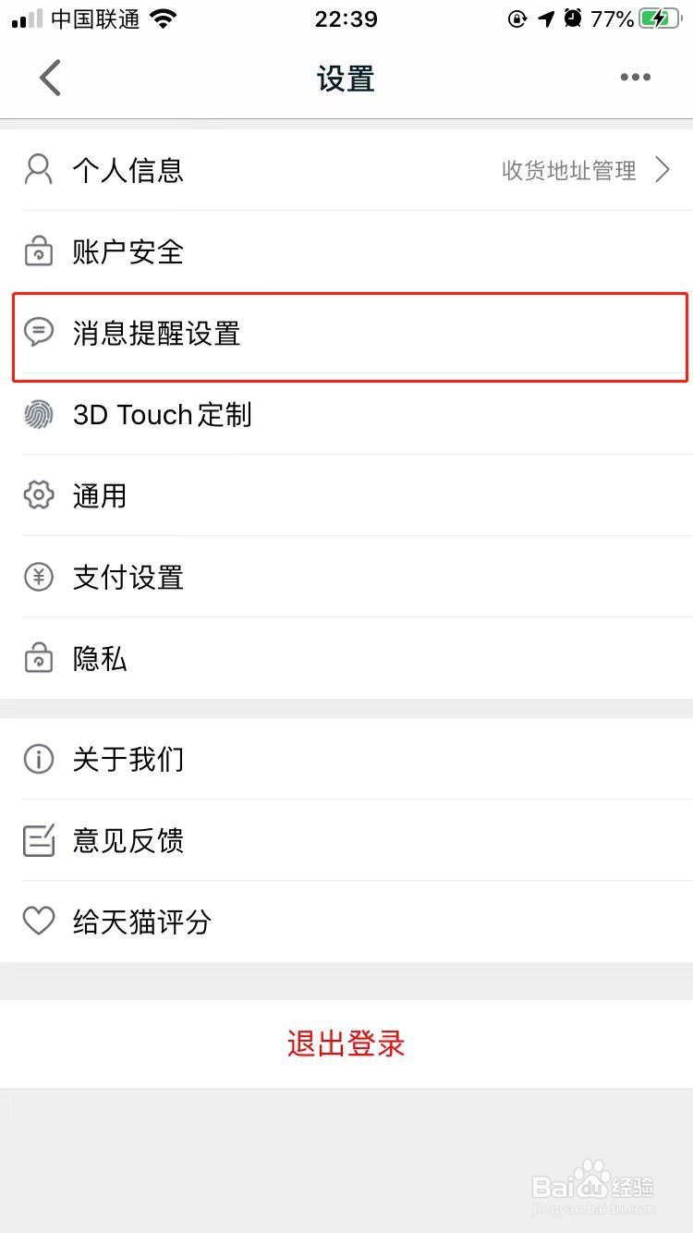The height and width of the screenshot is (1233, 693).
Task: Open 消息提醒设置 menu entry
Action: (346, 333)
